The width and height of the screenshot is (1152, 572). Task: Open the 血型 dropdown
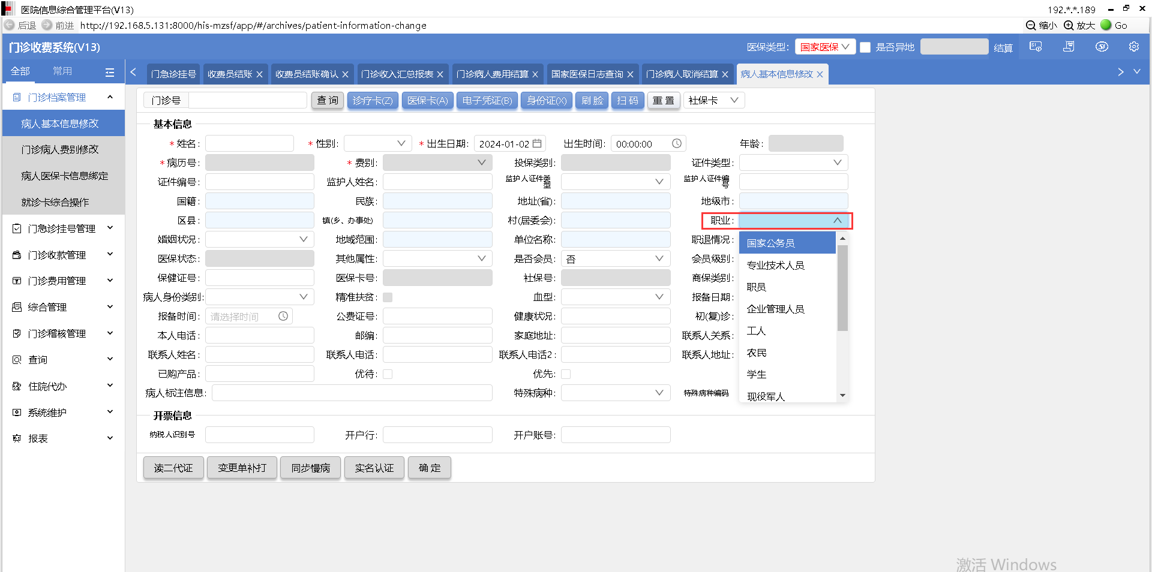coord(616,297)
